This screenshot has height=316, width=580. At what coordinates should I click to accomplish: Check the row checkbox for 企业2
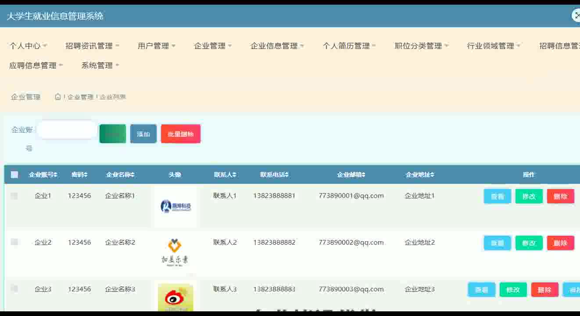pyautogui.click(x=14, y=242)
